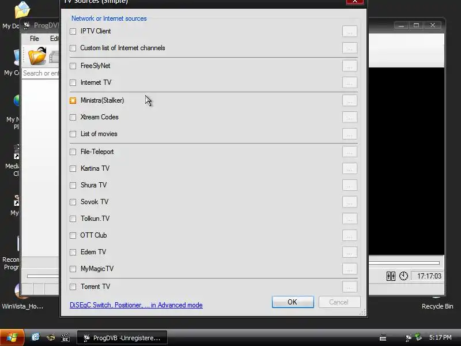Open settings button for Internet TV

click(350, 82)
